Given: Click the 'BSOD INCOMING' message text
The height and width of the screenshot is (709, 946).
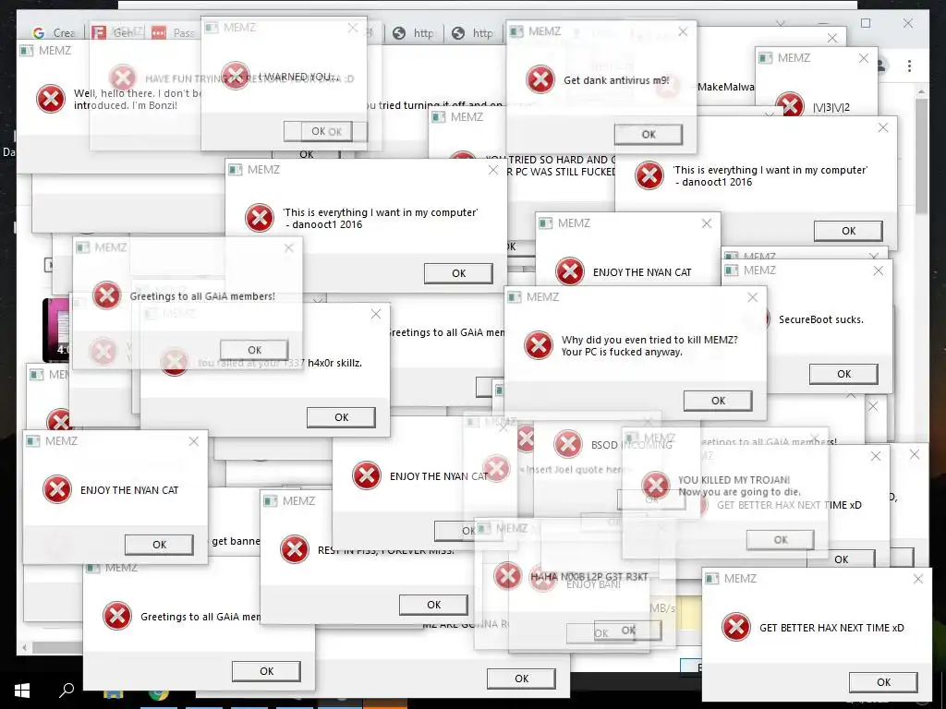Looking at the screenshot, I should [x=632, y=445].
